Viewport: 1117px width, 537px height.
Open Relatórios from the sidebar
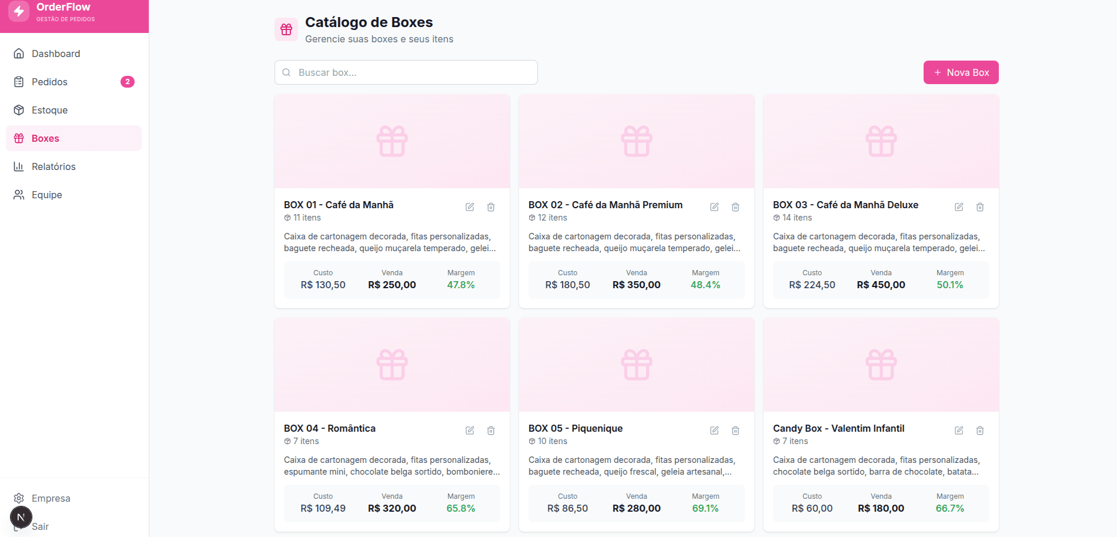click(x=53, y=166)
